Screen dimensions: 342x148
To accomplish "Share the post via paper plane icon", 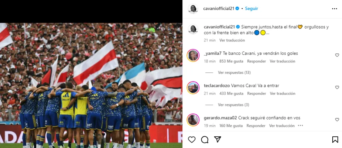I will click(217, 140).
